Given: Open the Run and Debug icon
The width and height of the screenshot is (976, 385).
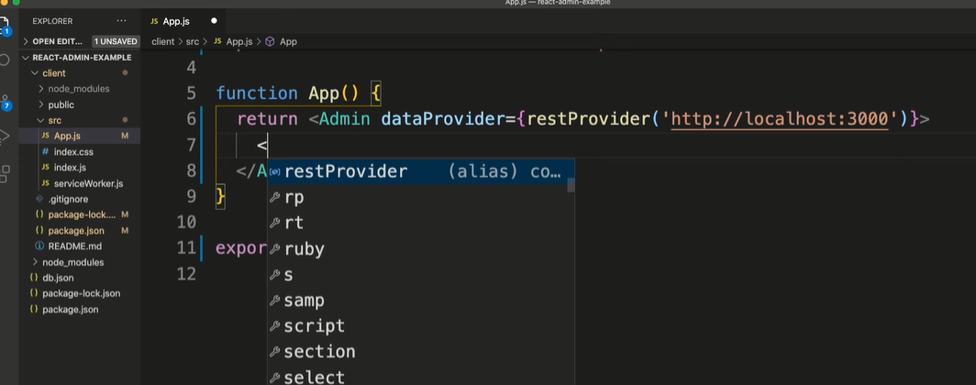Looking at the screenshot, I should (4, 137).
